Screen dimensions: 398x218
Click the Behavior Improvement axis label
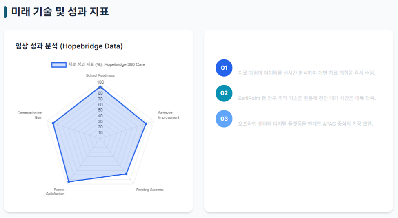point(169,115)
